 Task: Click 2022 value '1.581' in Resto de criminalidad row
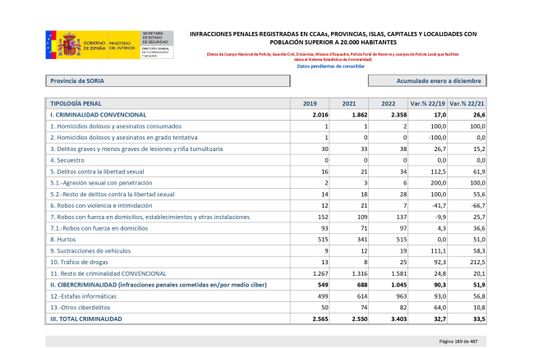tap(398, 273)
